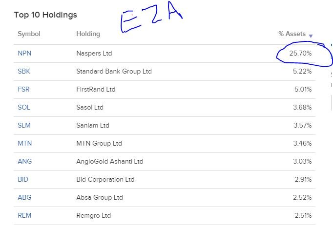333x225 pixels.
Task: Click the handwritten EZA annotation
Action: 151,17
